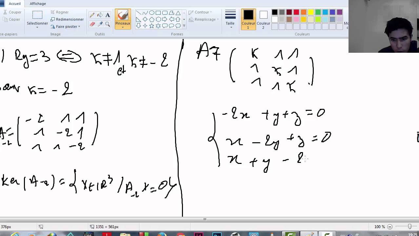Click the Copier button
Viewport: 419px width, 236px height.
(12, 19)
